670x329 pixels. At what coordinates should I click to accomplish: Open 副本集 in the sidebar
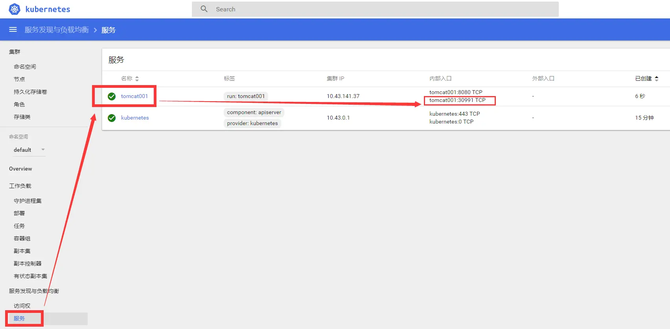click(x=22, y=251)
